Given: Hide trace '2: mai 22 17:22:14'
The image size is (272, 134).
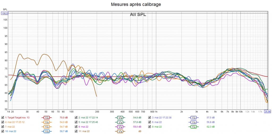Looking at the screenshot, I should click(76, 117).
